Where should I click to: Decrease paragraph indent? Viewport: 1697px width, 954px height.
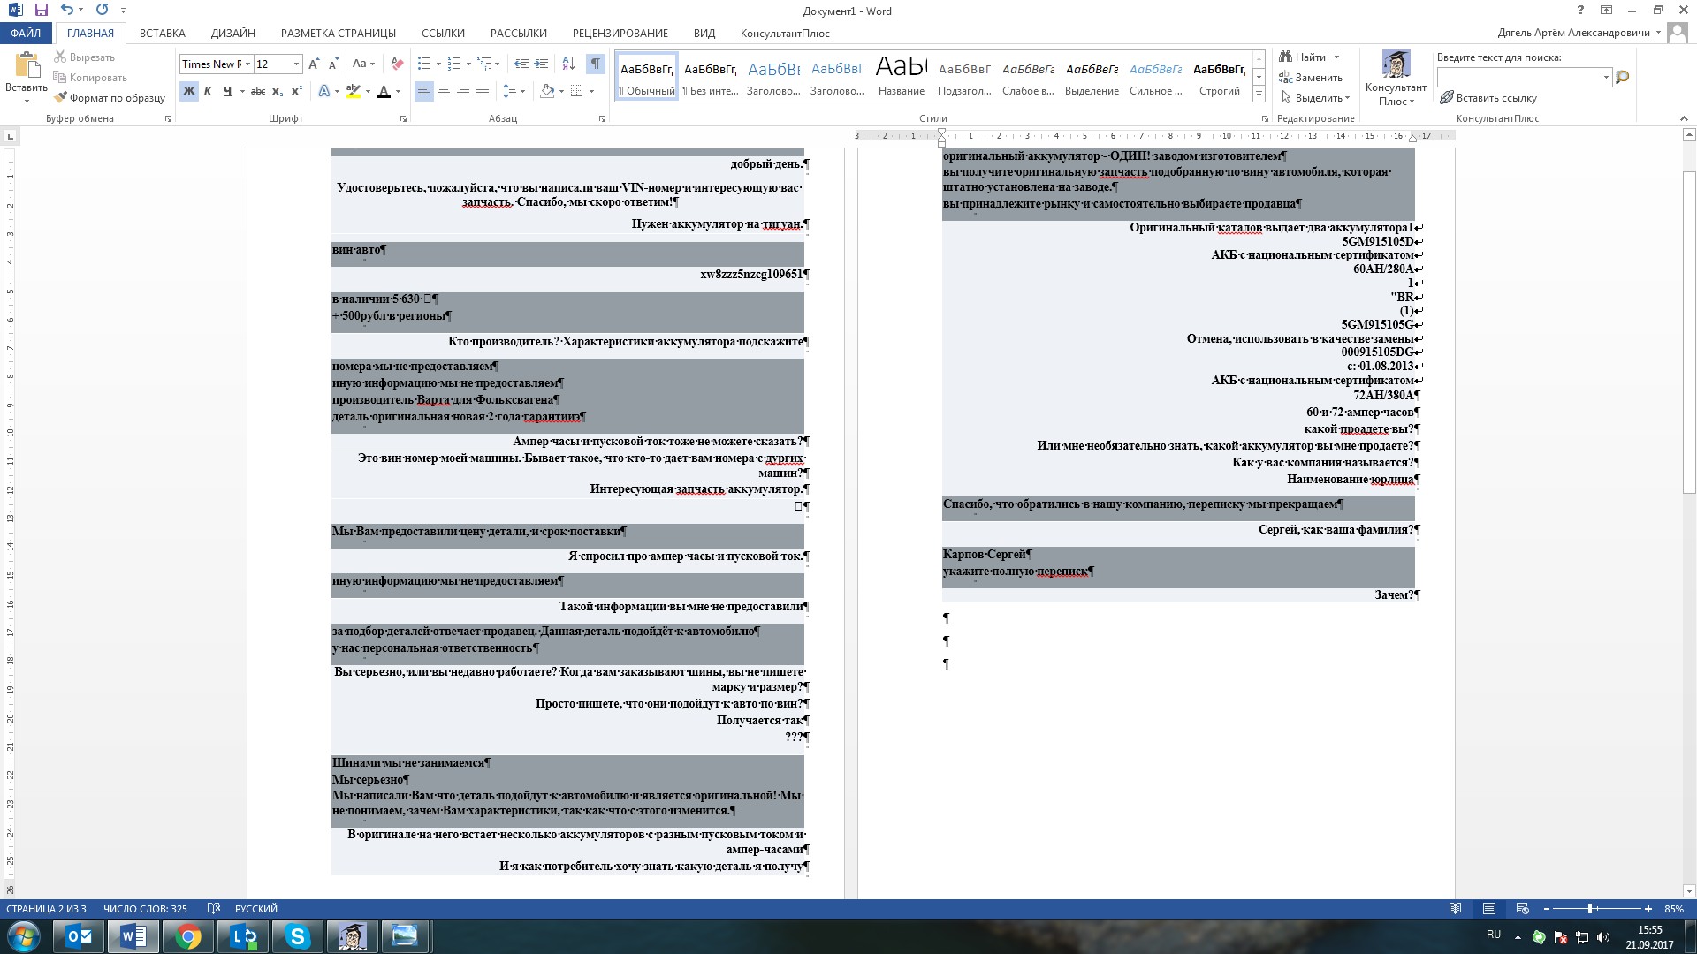[x=521, y=64]
